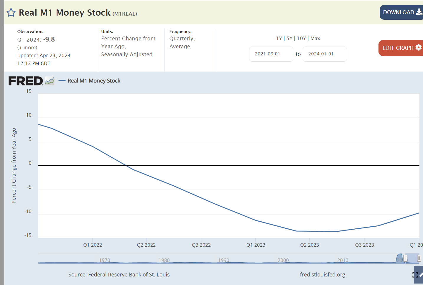
Task: Click the fullscreen icon below the chart
Action: tap(415, 275)
